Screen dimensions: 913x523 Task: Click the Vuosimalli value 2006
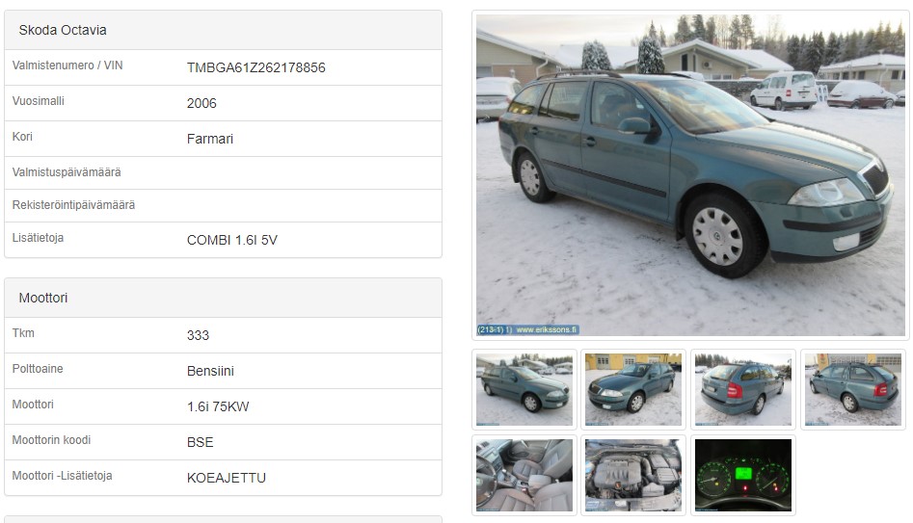click(201, 104)
